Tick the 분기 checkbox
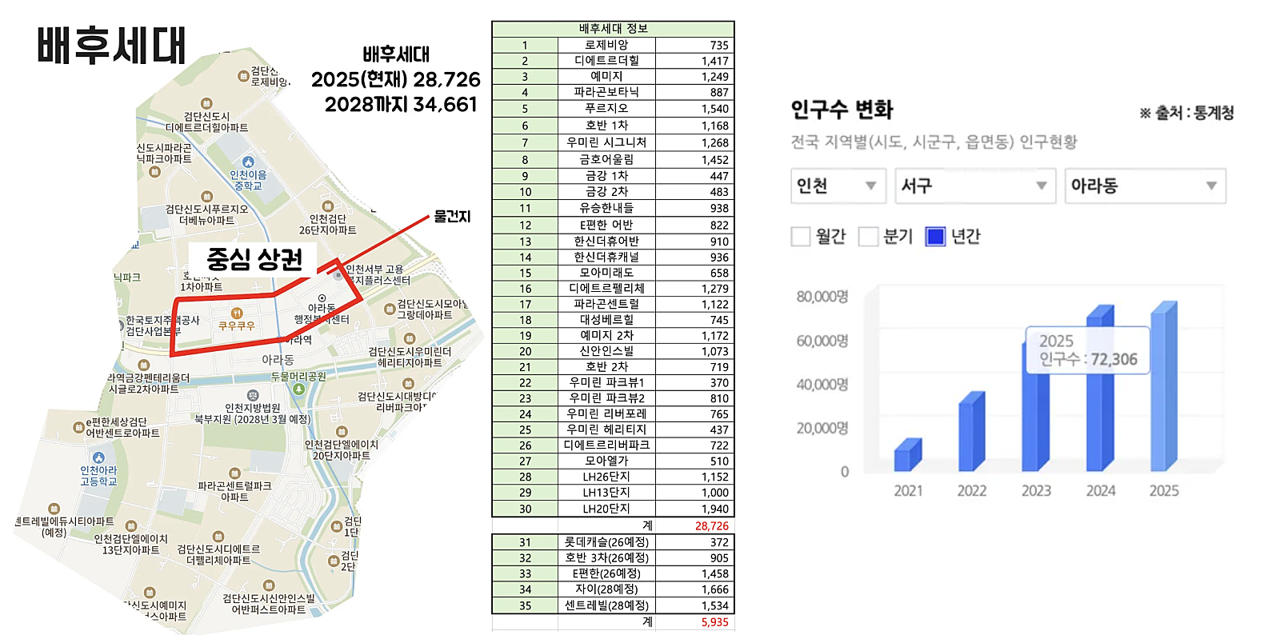This screenshot has height=635, width=1280. [x=868, y=237]
